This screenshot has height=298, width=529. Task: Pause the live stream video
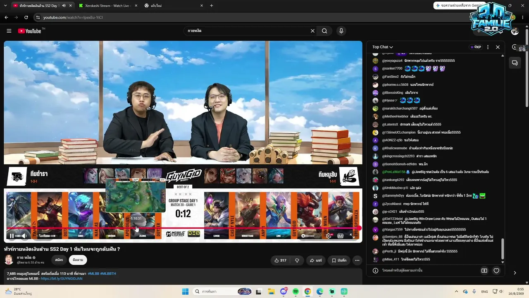tap(12, 236)
